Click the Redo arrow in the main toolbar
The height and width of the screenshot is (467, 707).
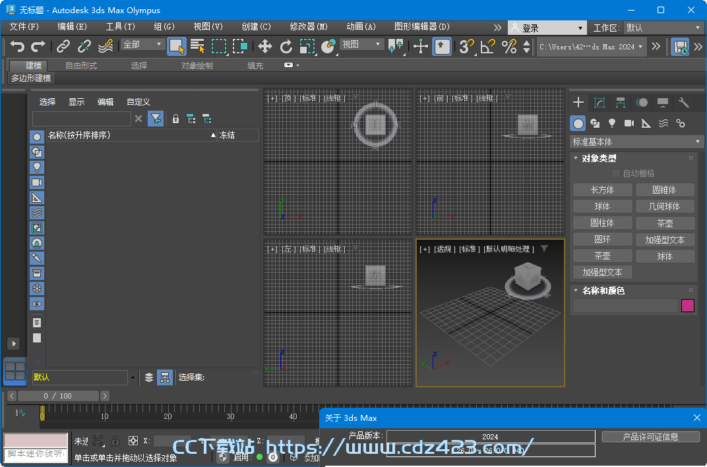[38, 46]
